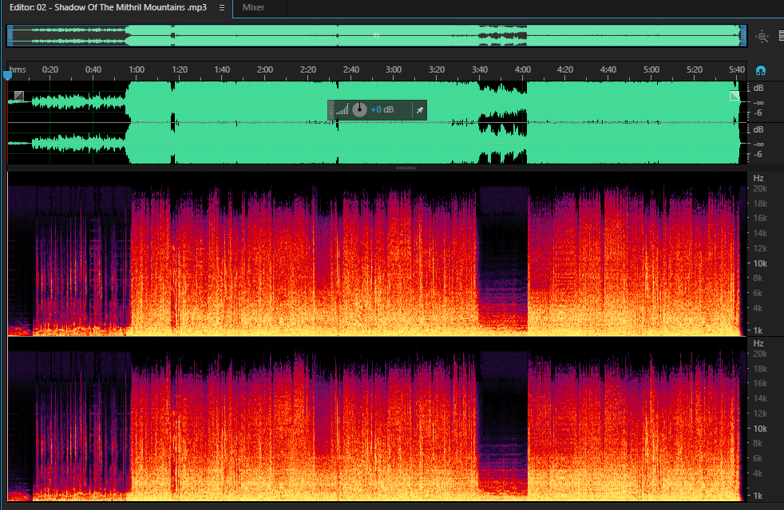
Task: Click the 1:00 mark on the timeline ruler
Action: 137,69
